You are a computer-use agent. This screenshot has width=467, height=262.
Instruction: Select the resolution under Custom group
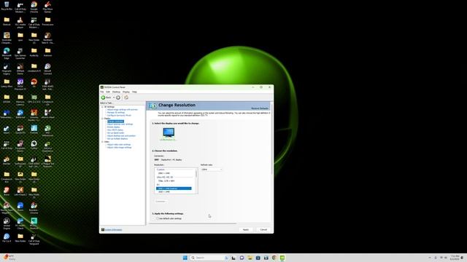[164, 173]
